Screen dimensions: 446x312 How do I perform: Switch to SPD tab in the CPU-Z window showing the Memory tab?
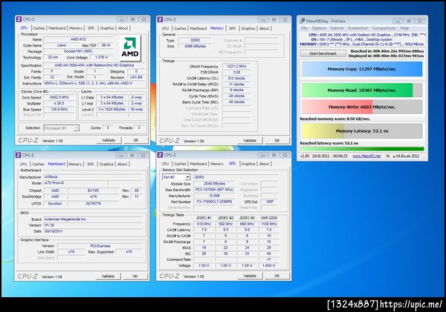click(x=233, y=28)
